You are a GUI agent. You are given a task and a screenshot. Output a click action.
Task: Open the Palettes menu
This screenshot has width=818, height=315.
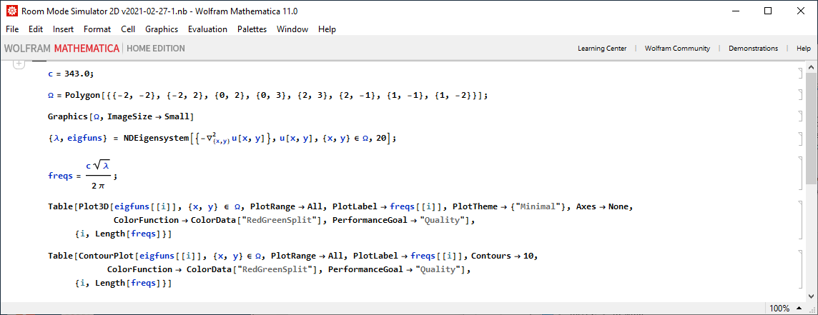click(252, 29)
